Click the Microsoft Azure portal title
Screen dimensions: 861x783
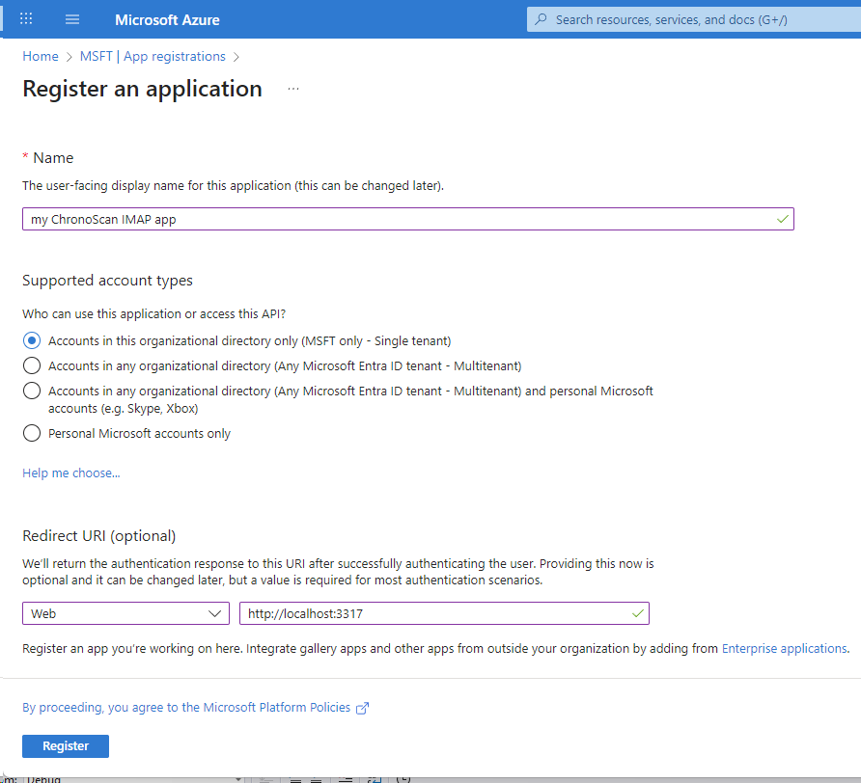(167, 19)
